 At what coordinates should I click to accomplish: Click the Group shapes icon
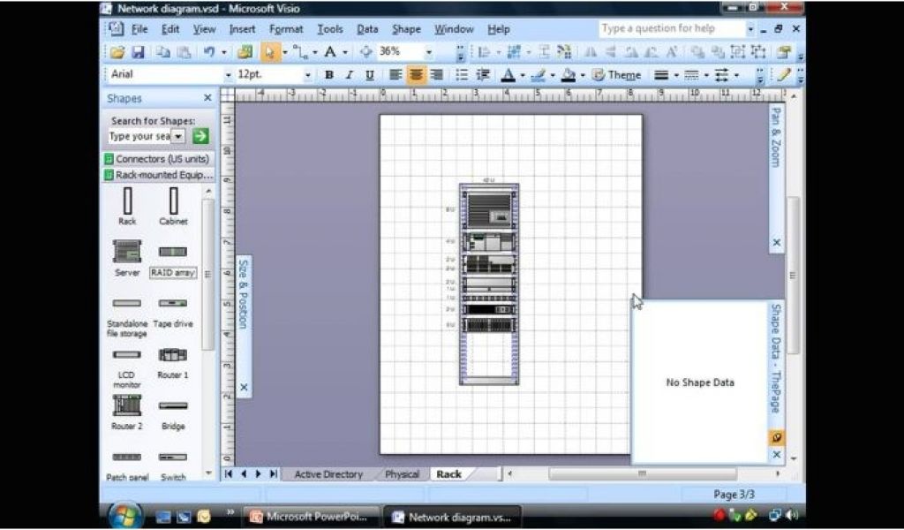(738, 52)
